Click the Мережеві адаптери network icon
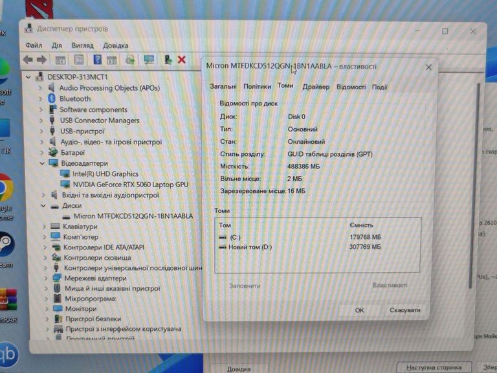The image size is (497, 373). click(57, 278)
